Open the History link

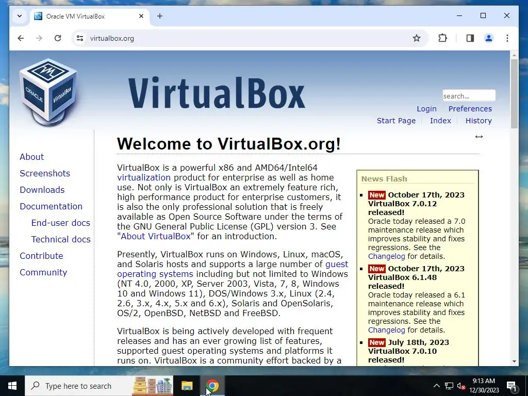click(x=478, y=121)
